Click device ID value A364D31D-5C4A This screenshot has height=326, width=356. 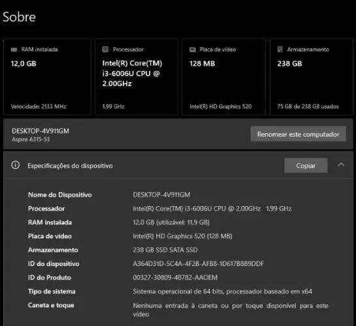point(199,263)
